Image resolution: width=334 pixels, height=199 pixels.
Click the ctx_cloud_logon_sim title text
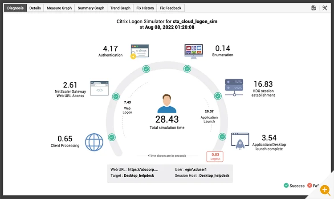coord(195,21)
